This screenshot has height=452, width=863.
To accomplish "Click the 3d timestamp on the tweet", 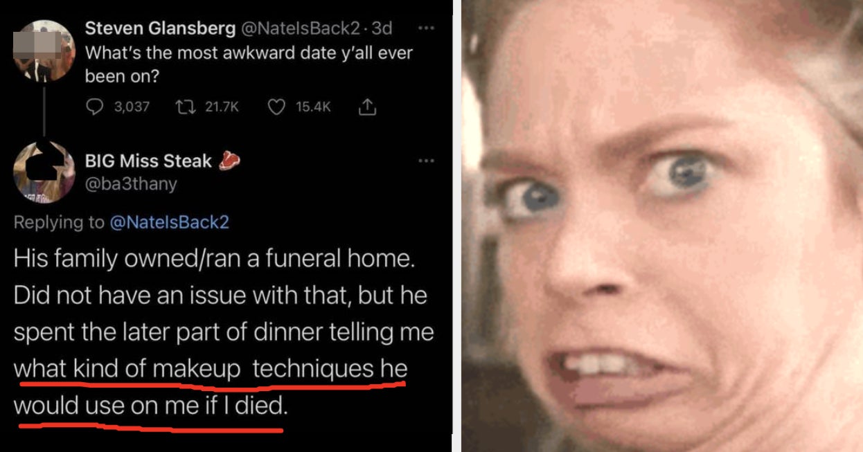I will pos(382,28).
